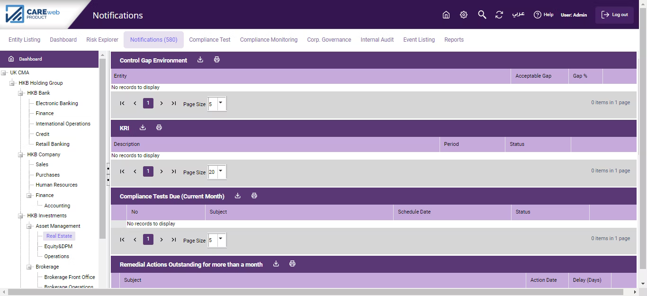Collapse the Asset Management branch

coord(29,225)
